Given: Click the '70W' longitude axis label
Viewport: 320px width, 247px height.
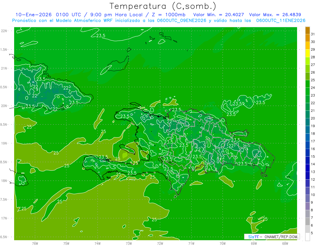Looking at the screenshot, I should coord(223,243).
